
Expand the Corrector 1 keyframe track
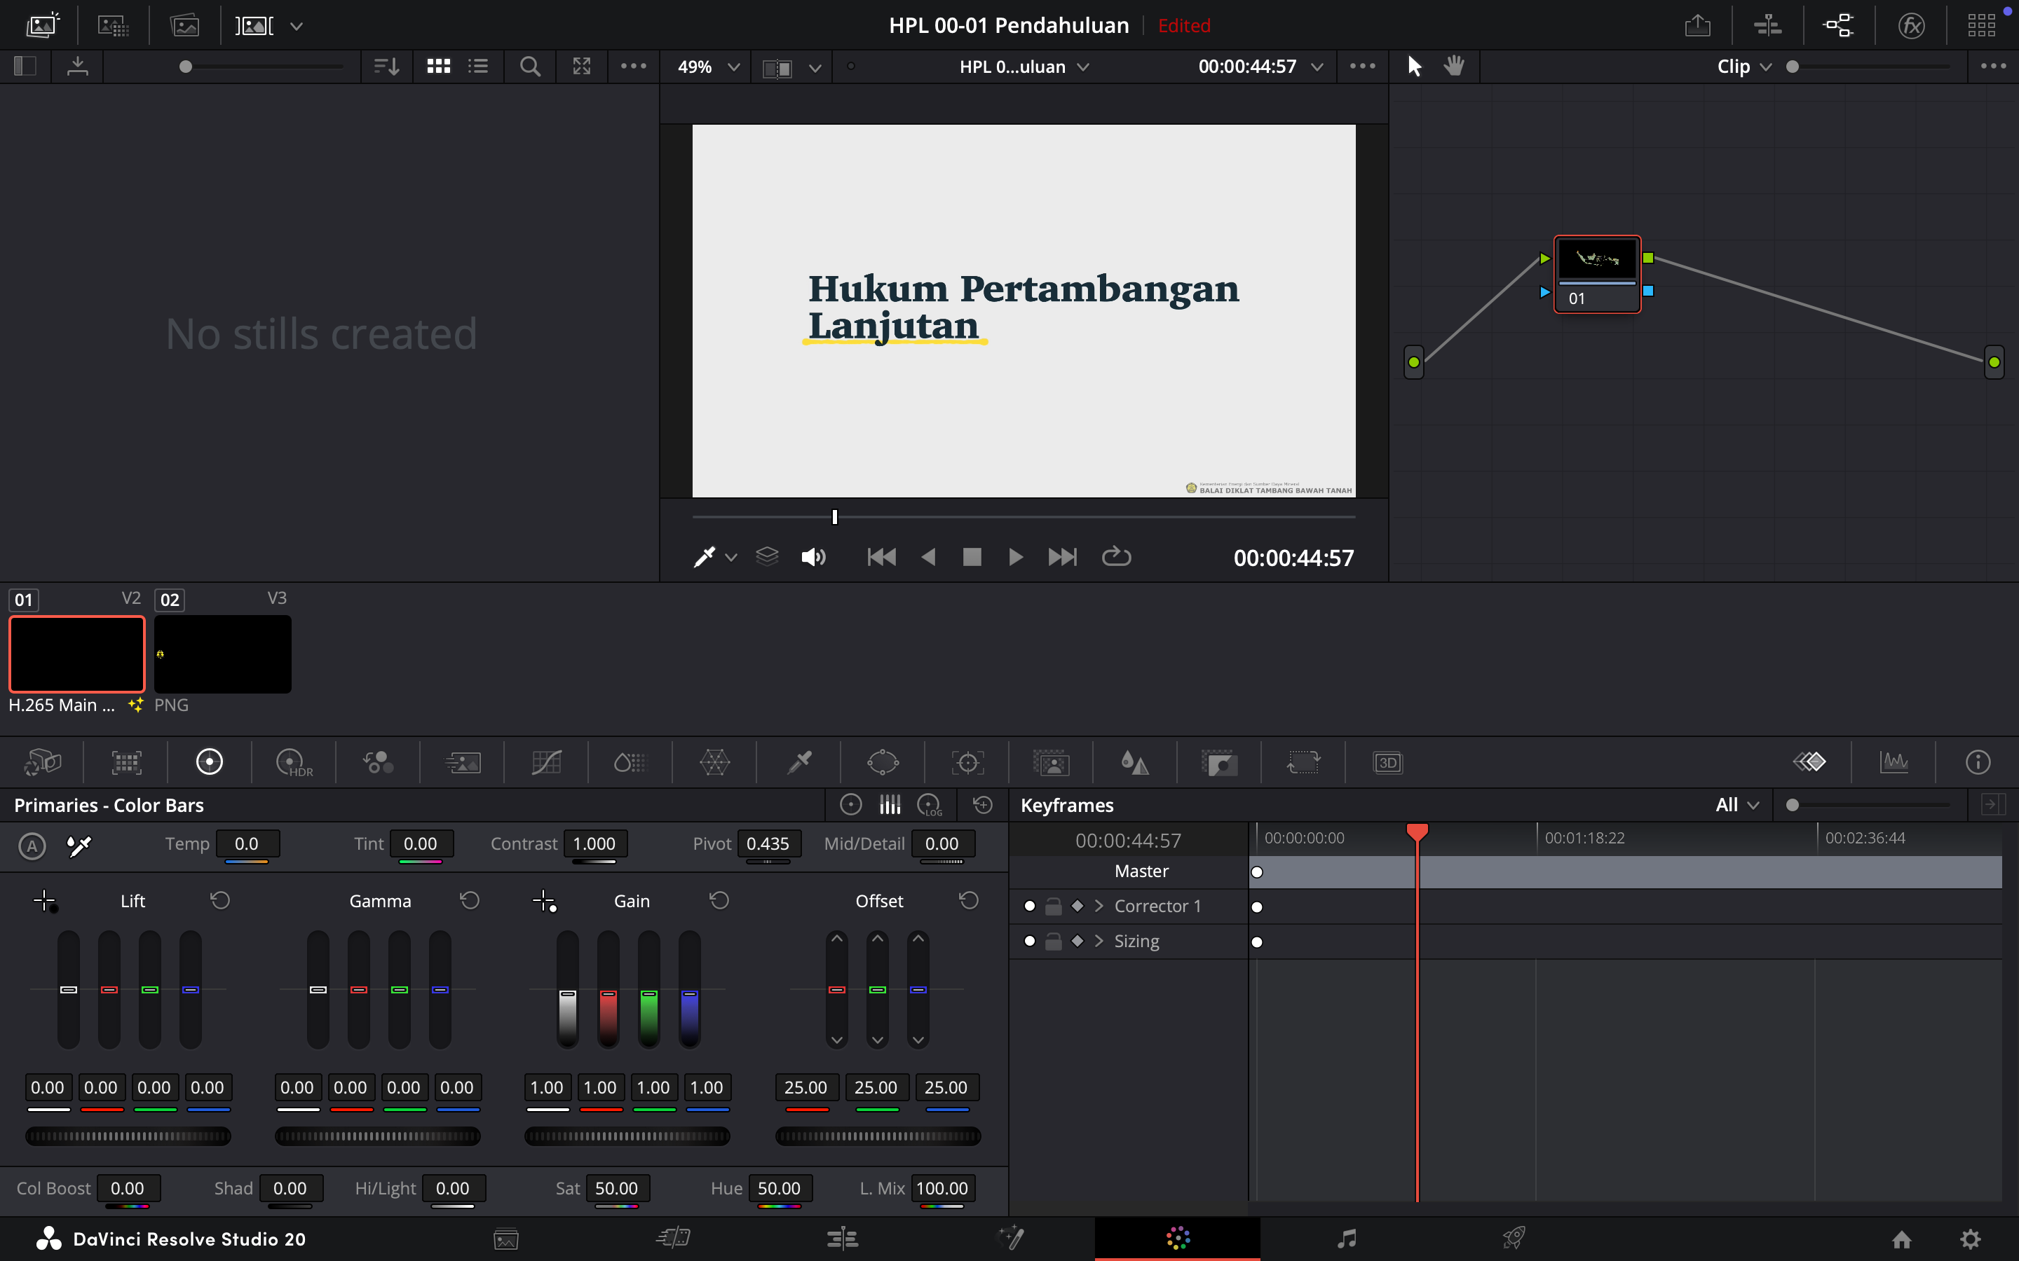click(1099, 907)
